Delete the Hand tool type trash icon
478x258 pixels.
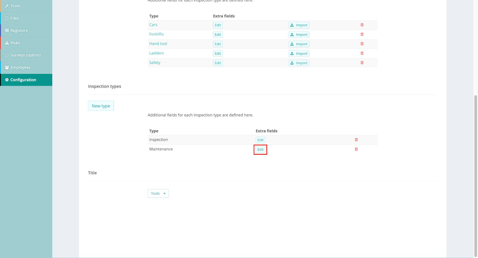[362, 44]
